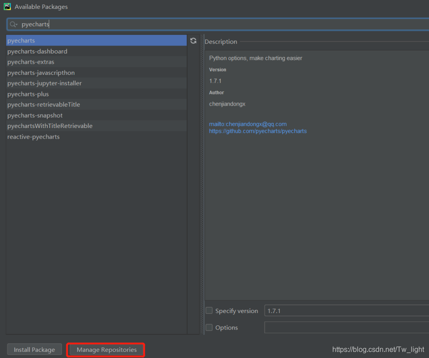This screenshot has height=358, width=429.
Task: Open the search history magnifier icon
Action: point(13,25)
